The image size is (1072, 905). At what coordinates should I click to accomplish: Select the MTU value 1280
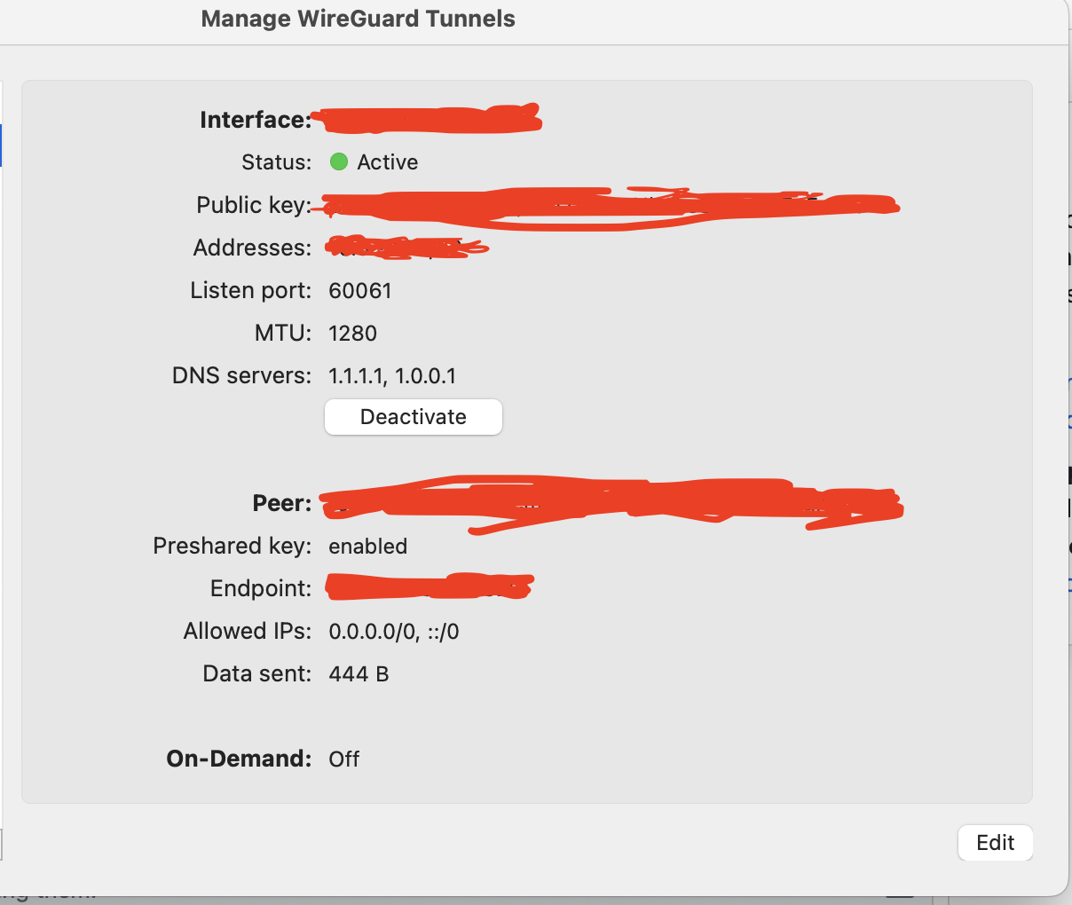[352, 333]
